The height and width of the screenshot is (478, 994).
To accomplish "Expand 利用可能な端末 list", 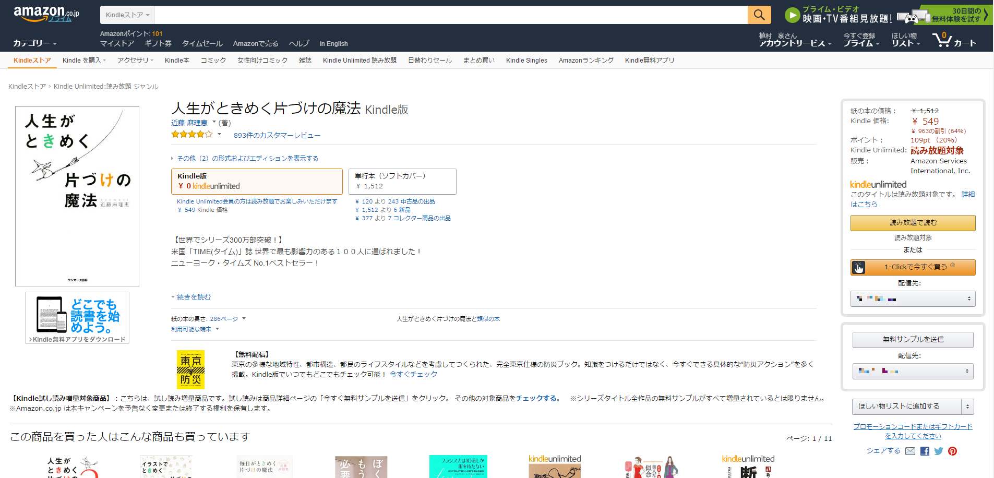I will point(195,329).
